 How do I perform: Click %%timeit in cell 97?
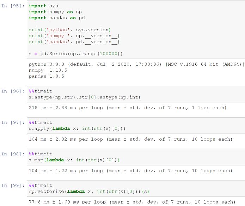coord(40,123)
